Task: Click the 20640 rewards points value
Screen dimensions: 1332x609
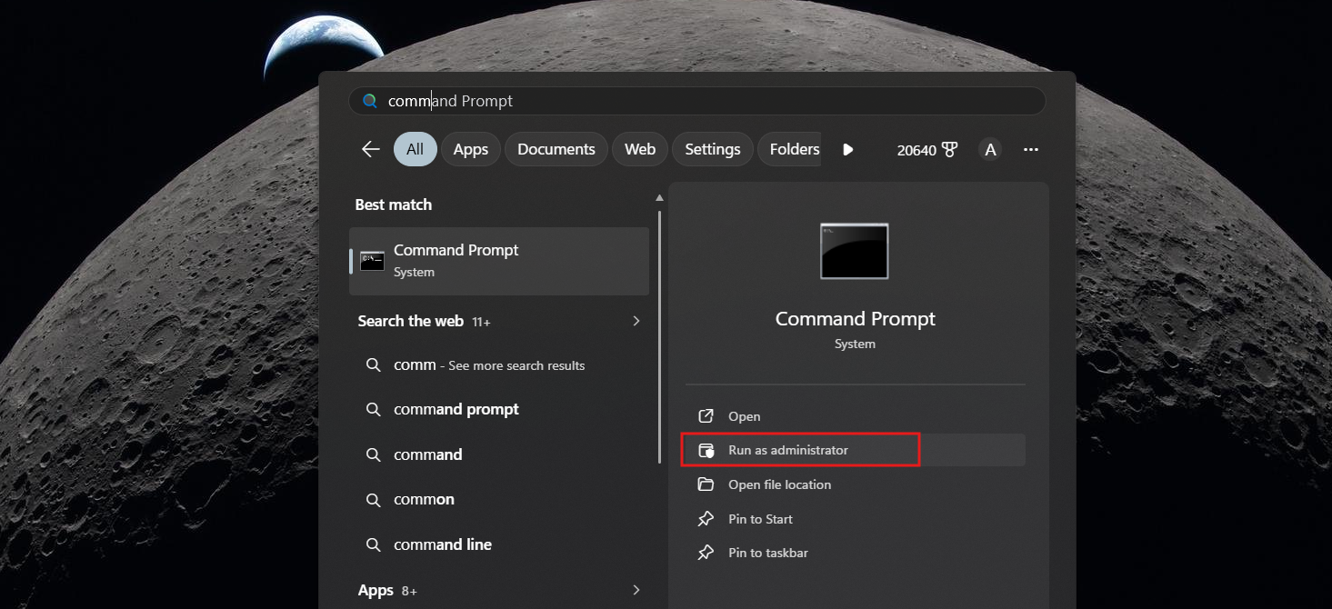Action: (x=916, y=150)
